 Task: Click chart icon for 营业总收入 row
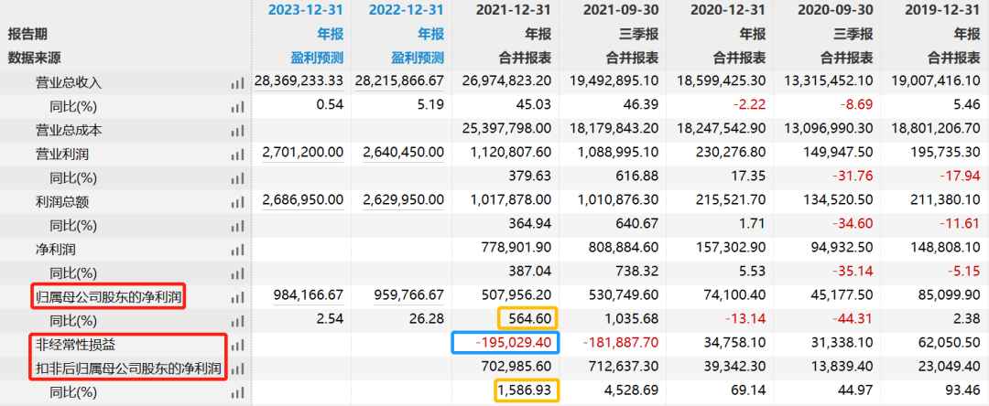click(238, 82)
